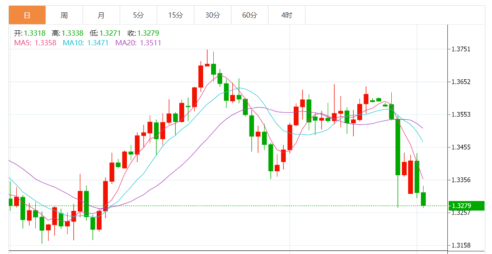Open the 4时 four-hour chart tab
This screenshot has width=492, height=254.
287,15
